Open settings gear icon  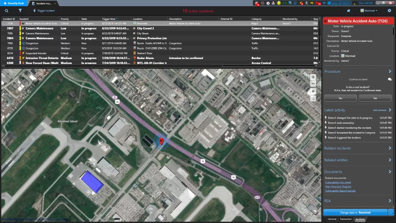pyautogui.click(x=389, y=11)
